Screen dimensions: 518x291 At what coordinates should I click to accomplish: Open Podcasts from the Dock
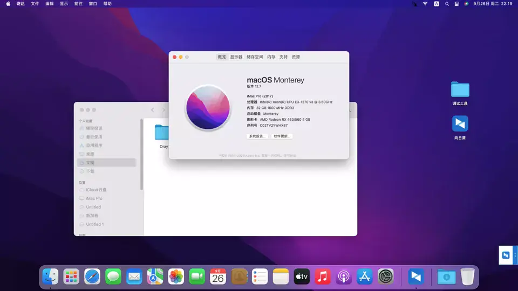pos(344,276)
